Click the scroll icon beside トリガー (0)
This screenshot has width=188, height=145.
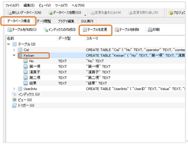[x=14, y=106]
